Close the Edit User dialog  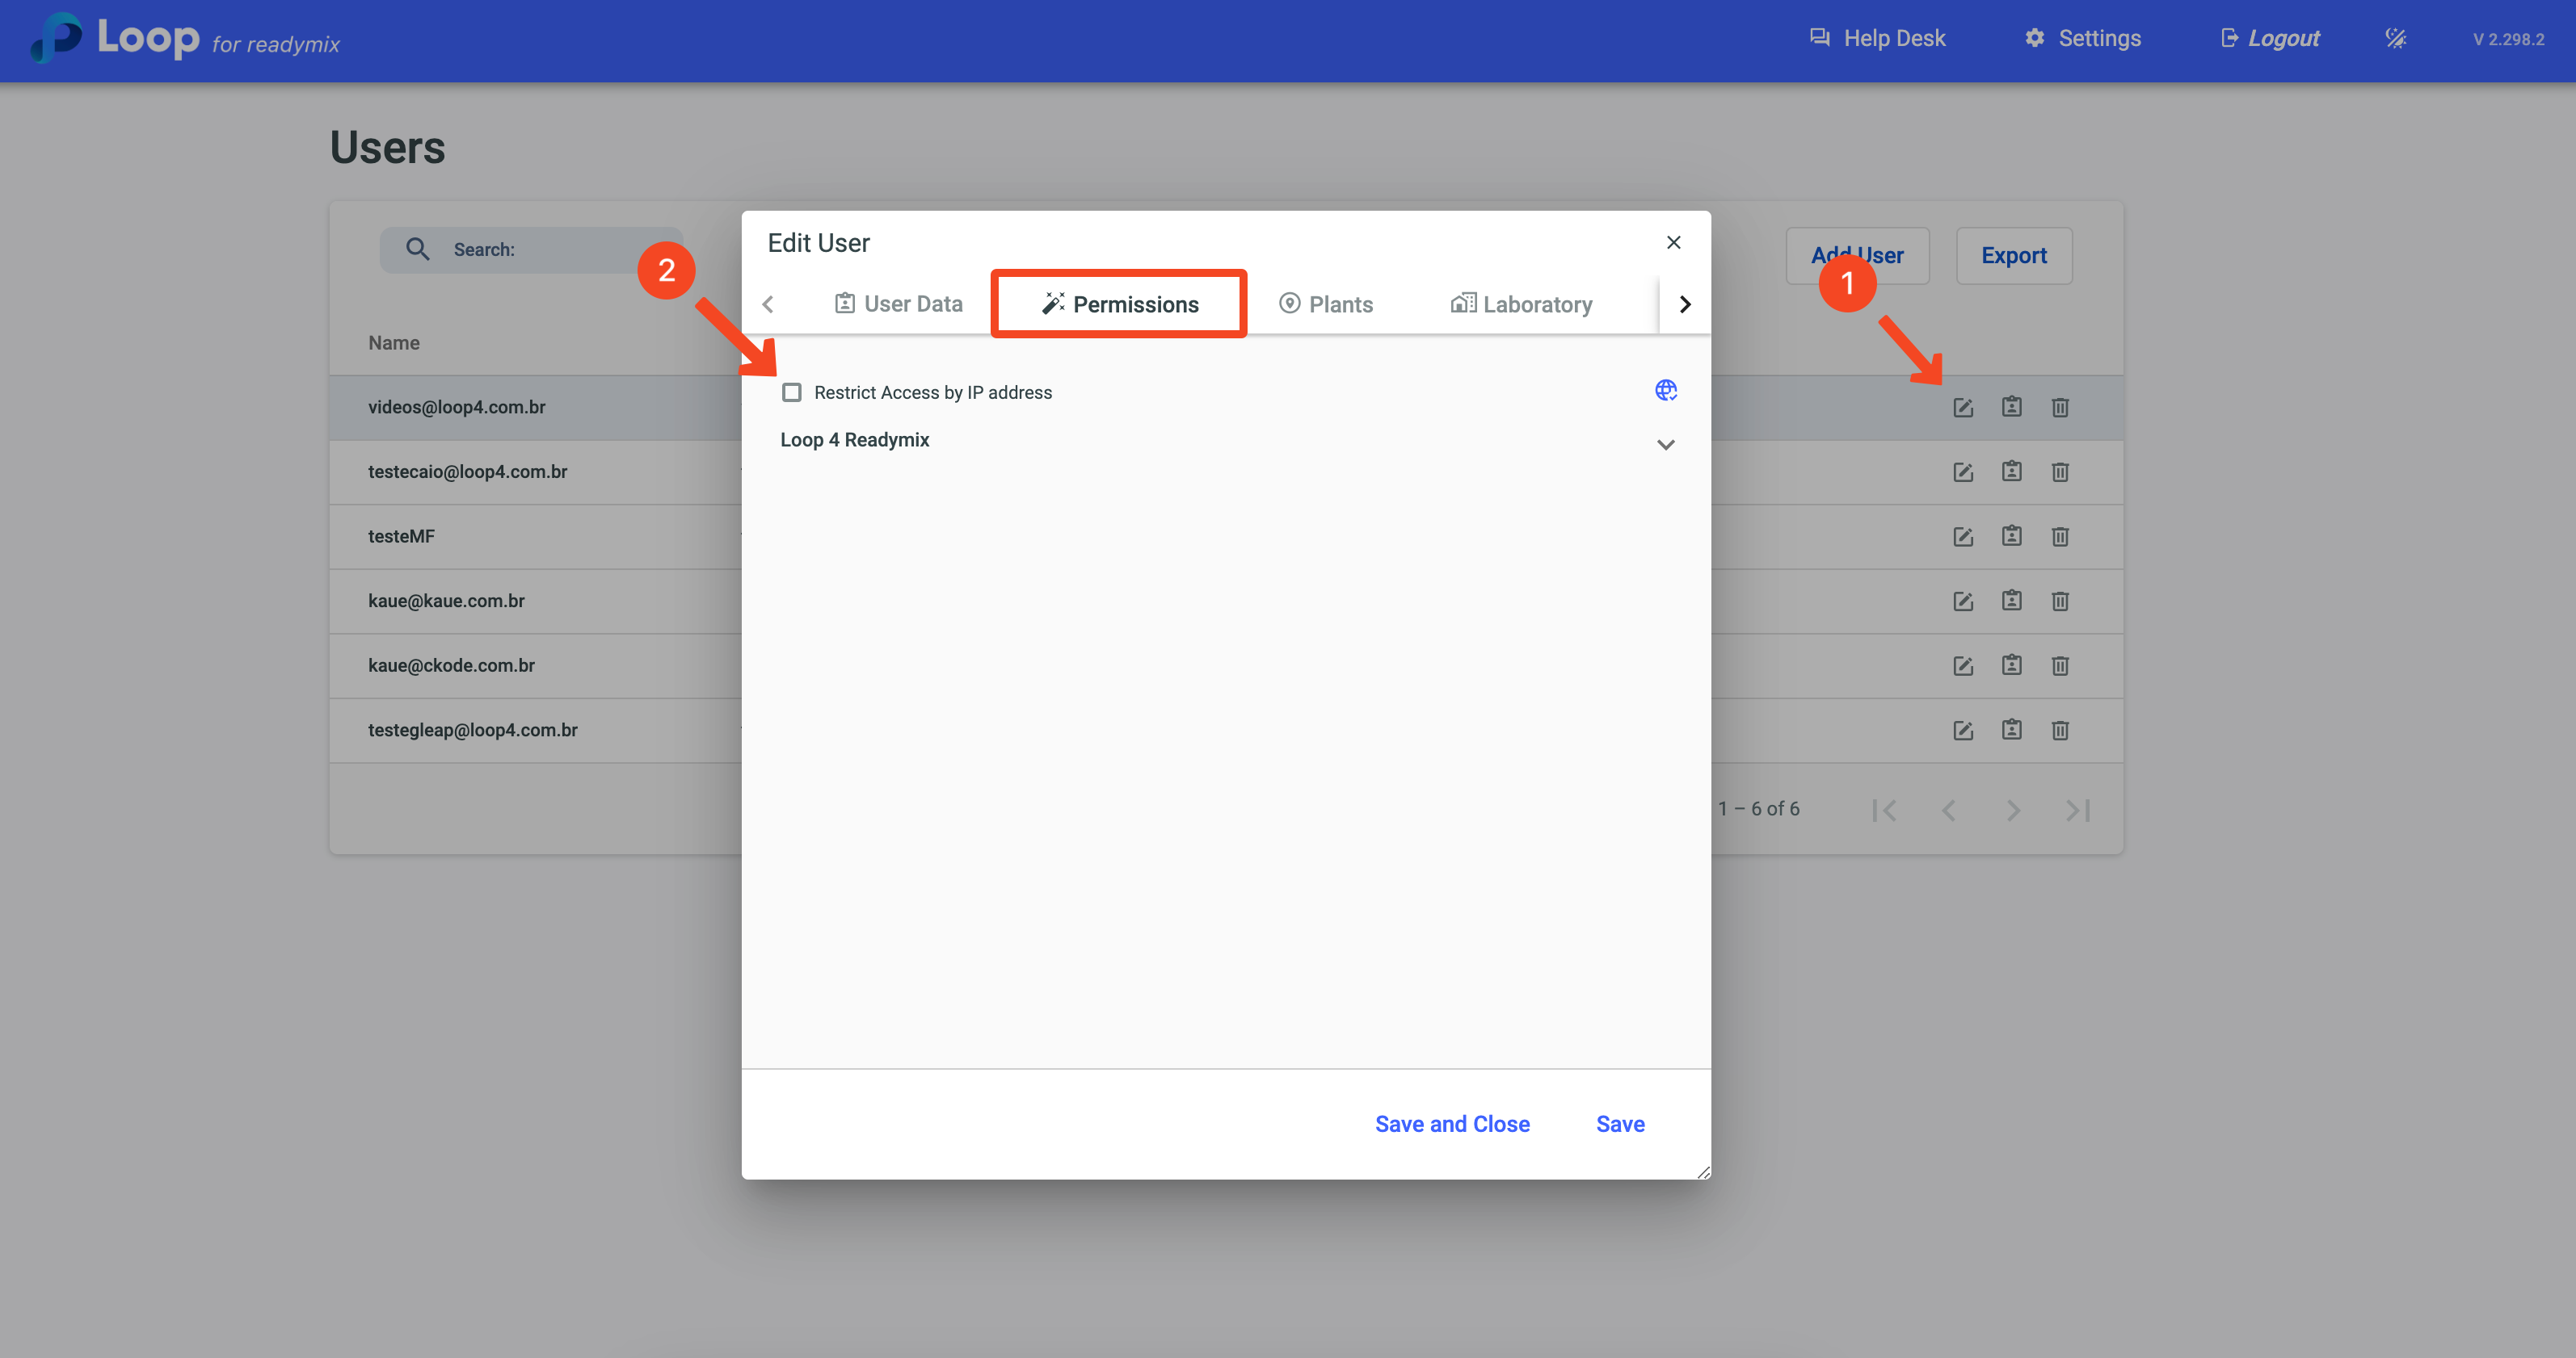click(1673, 243)
